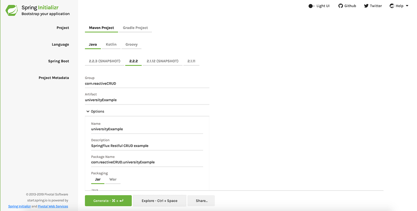The height and width of the screenshot is (211, 417).
Task: Click the Explore button
Action: click(x=159, y=201)
